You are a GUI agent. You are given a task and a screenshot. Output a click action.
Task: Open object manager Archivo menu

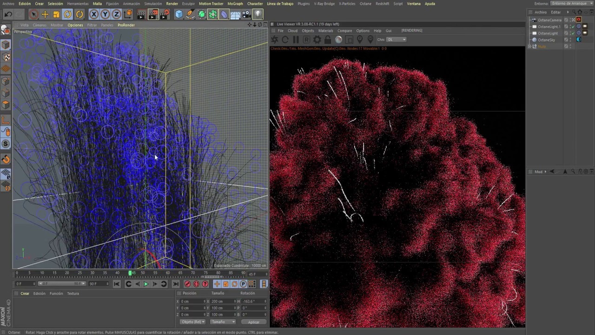541,12
